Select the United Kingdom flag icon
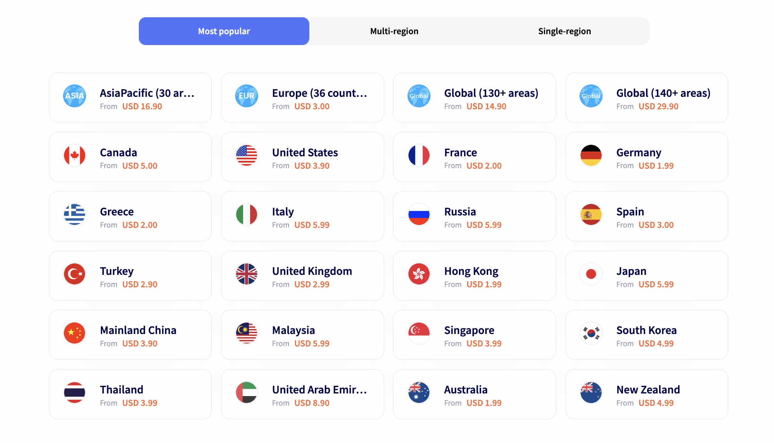 (x=247, y=274)
